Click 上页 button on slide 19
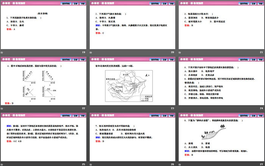The image size is (265, 166). pos(75,3)
